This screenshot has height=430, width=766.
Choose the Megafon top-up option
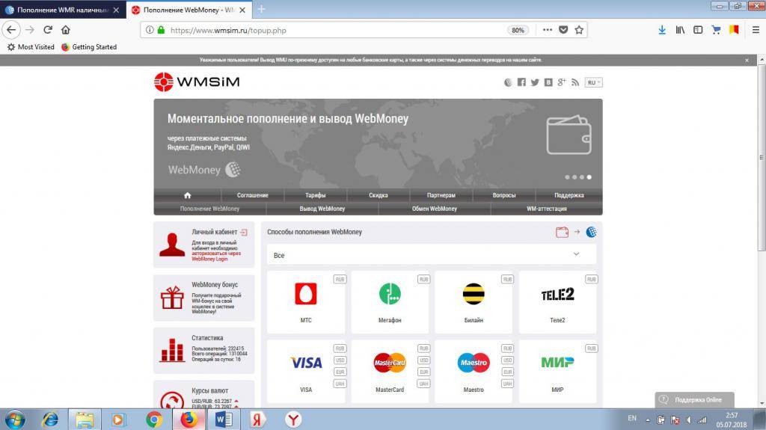[x=389, y=294]
